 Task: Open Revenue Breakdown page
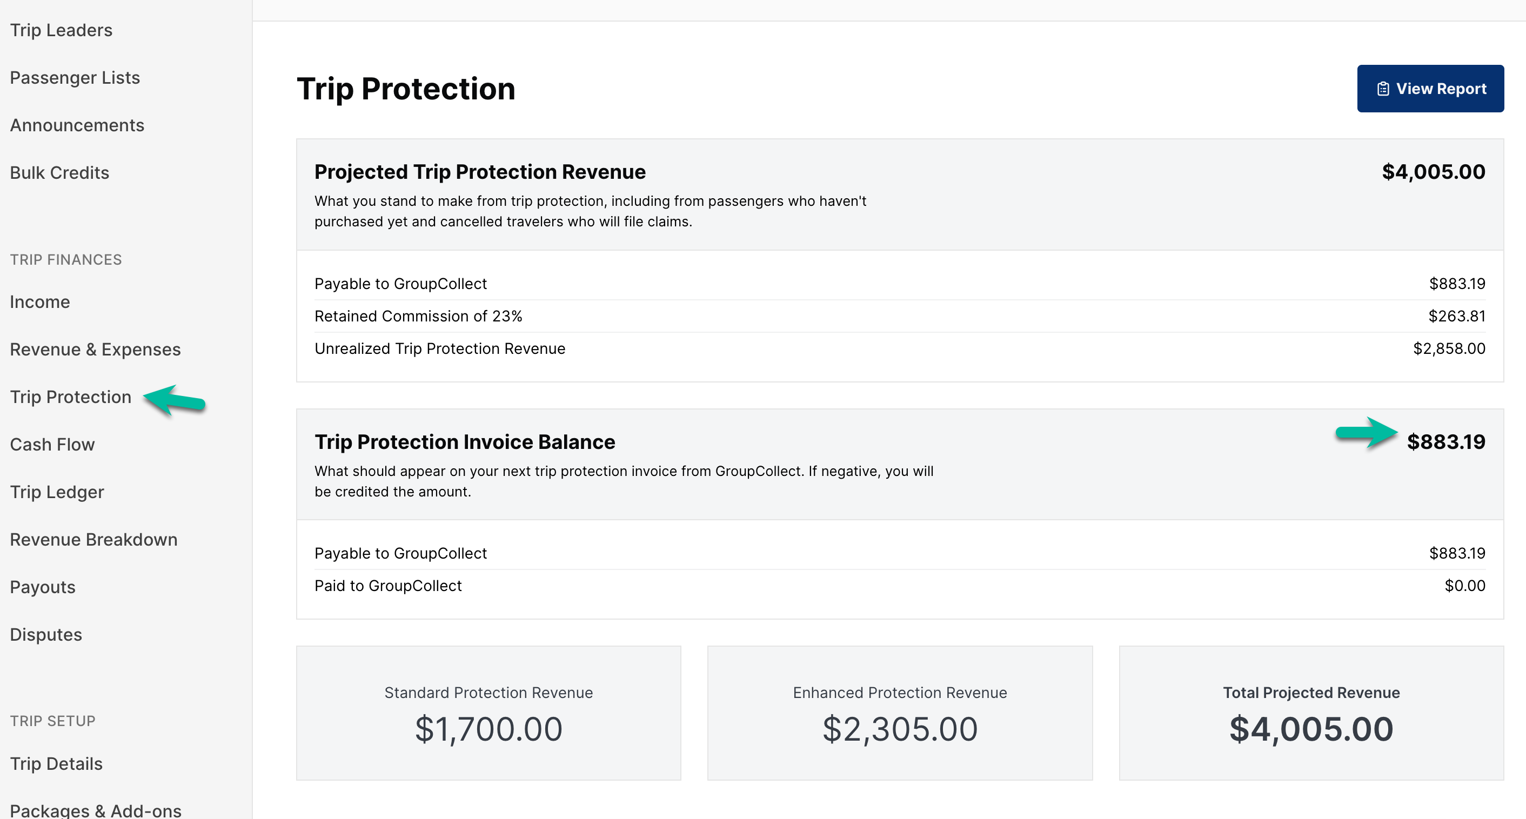93,540
